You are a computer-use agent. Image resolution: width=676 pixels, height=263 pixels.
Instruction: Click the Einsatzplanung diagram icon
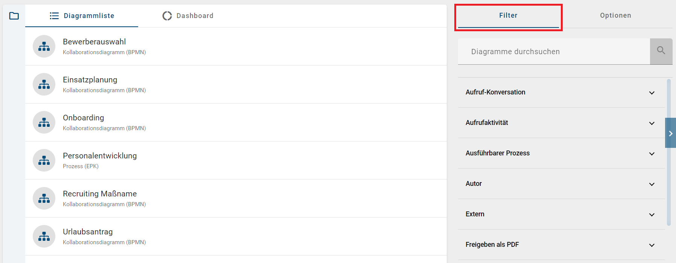[44, 84]
